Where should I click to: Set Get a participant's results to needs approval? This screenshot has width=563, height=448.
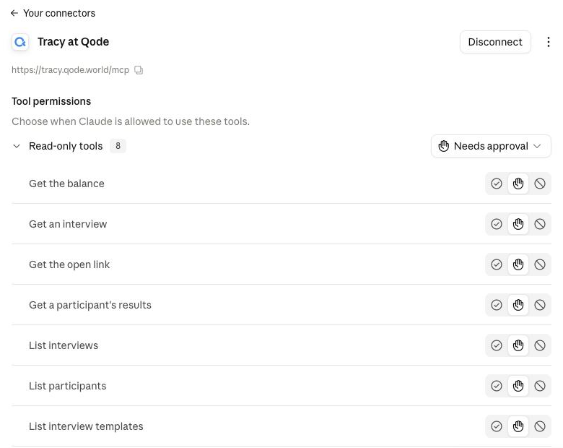(x=518, y=305)
